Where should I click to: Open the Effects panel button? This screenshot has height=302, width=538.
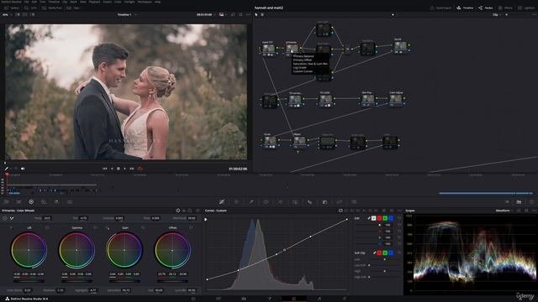point(505,8)
